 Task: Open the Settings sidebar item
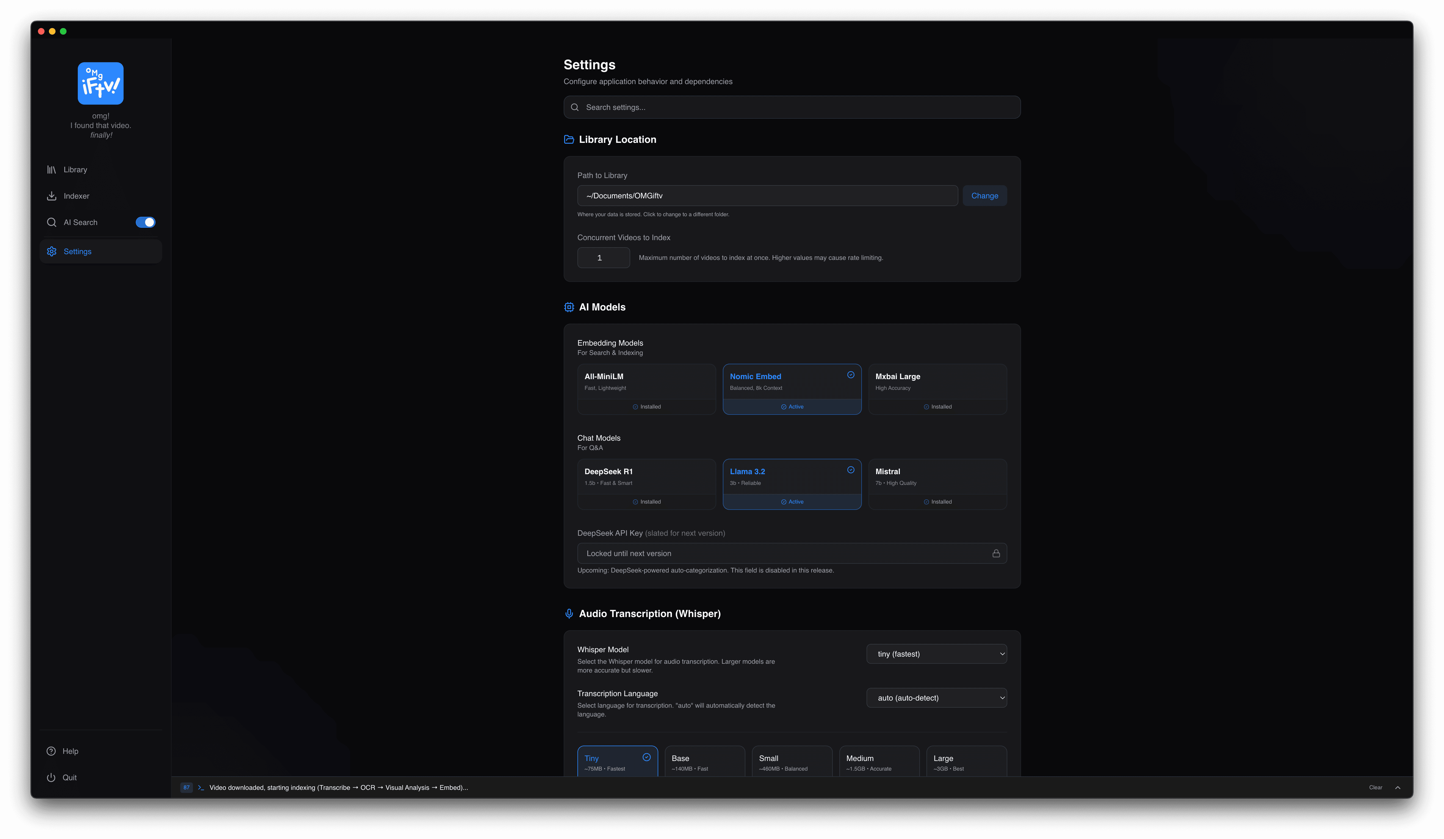pyautogui.click(x=77, y=251)
